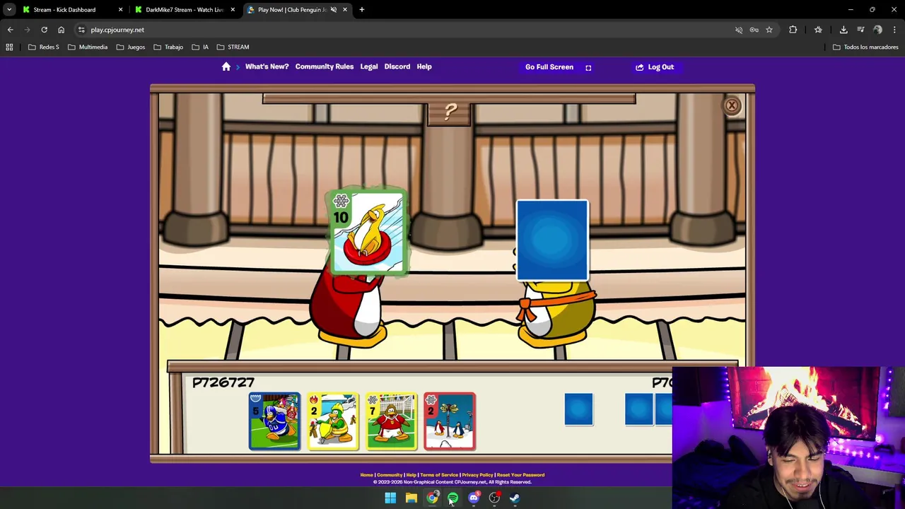
Task: Click the played snow 10 card
Action: [368, 232]
